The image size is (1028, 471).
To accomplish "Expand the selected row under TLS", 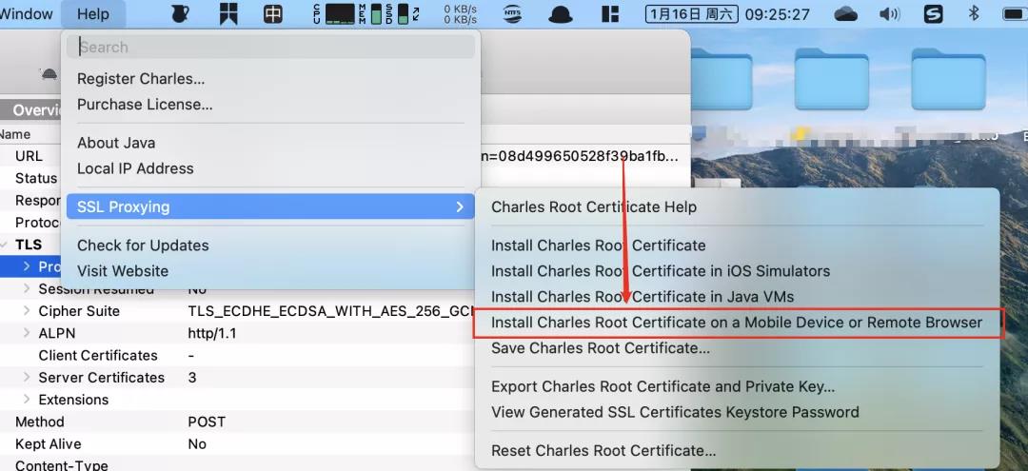I will 27,266.
